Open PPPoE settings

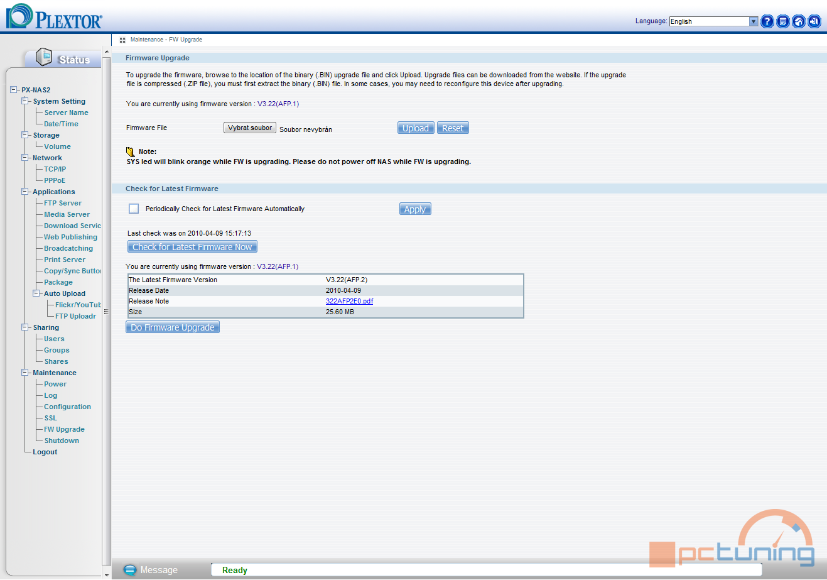coord(55,180)
